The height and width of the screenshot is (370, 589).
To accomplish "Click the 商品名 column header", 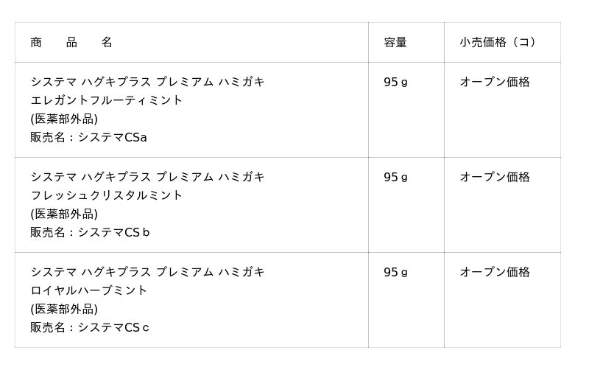I will pyautogui.click(x=71, y=43).
